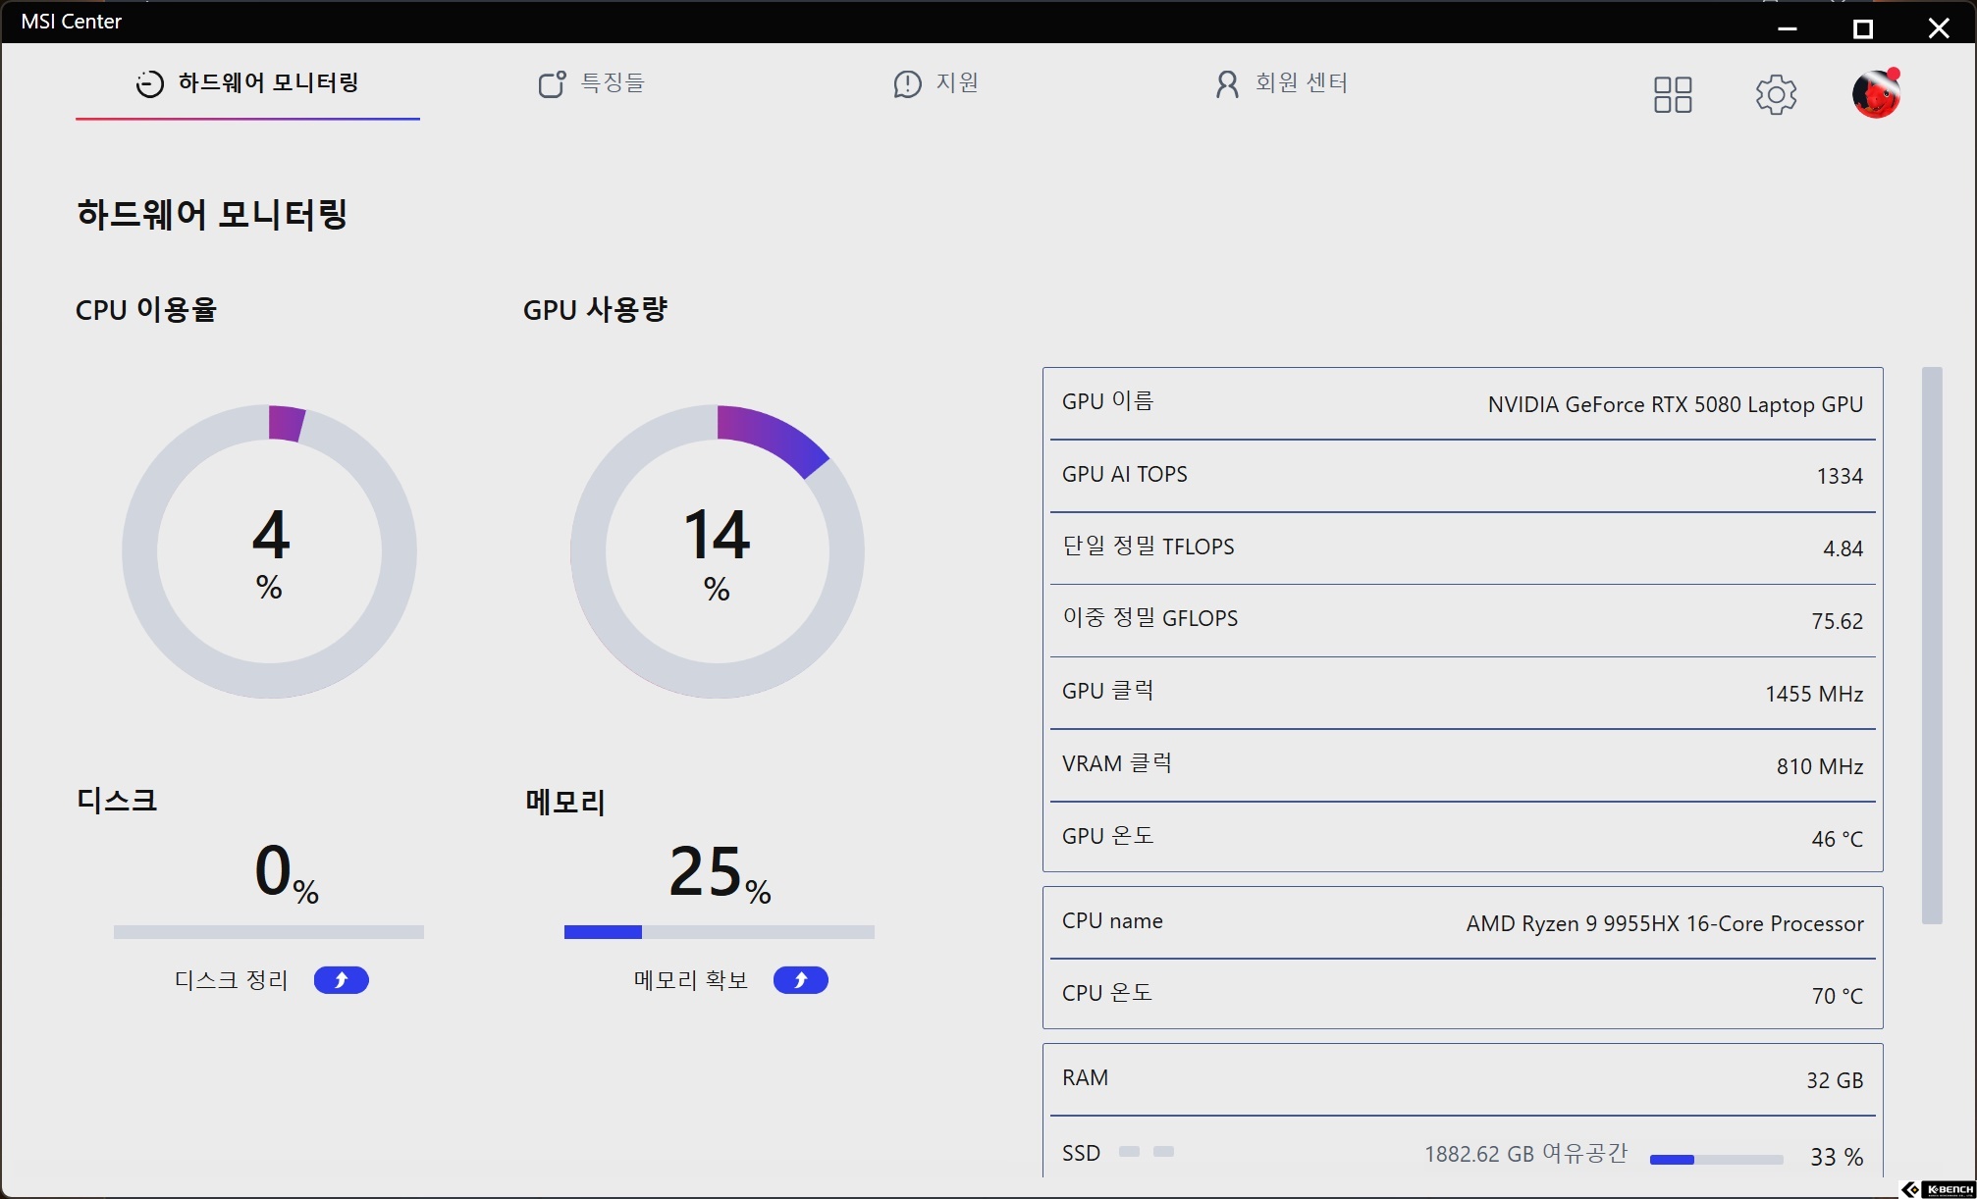1977x1199 pixels.
Task: Click the CPU usage circular gauge
Action: 269,551
